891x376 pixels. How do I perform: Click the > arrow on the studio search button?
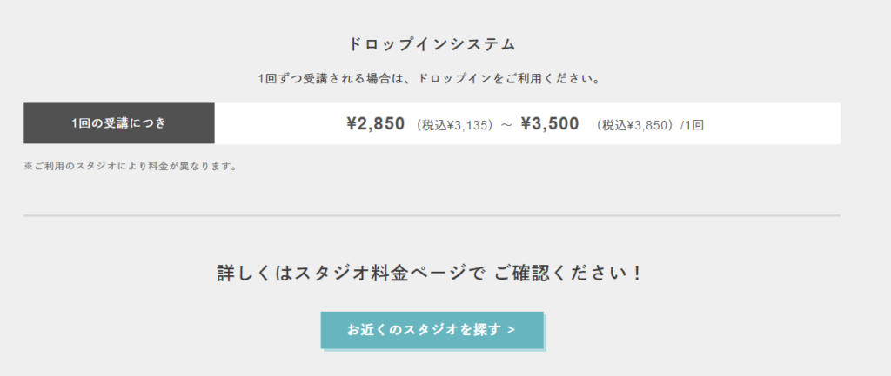click(510, 330)
